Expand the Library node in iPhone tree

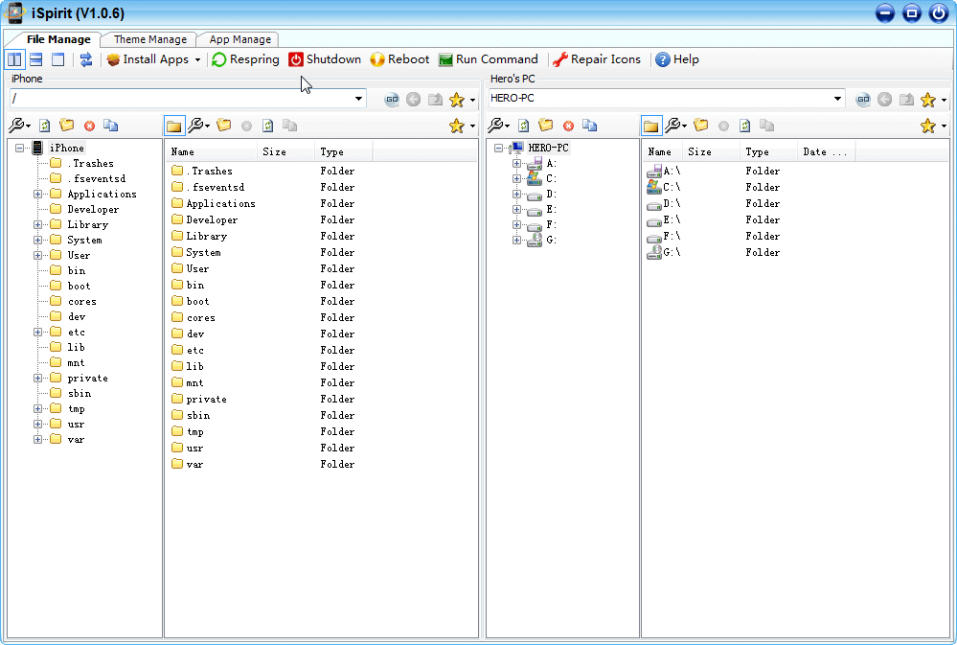[38, 225]
